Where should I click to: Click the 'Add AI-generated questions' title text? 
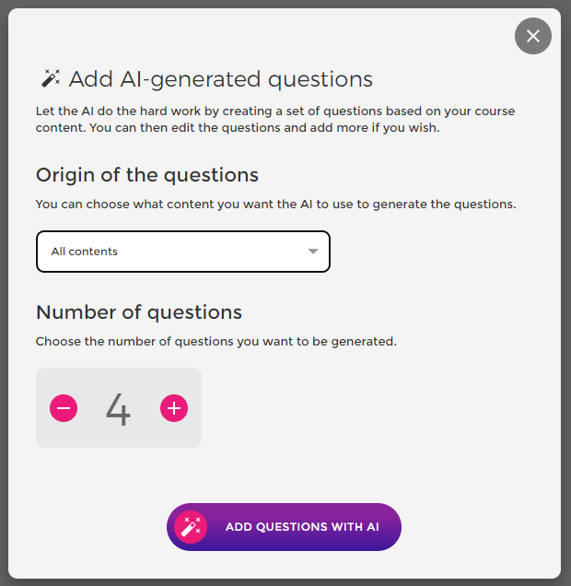point(221,79)
